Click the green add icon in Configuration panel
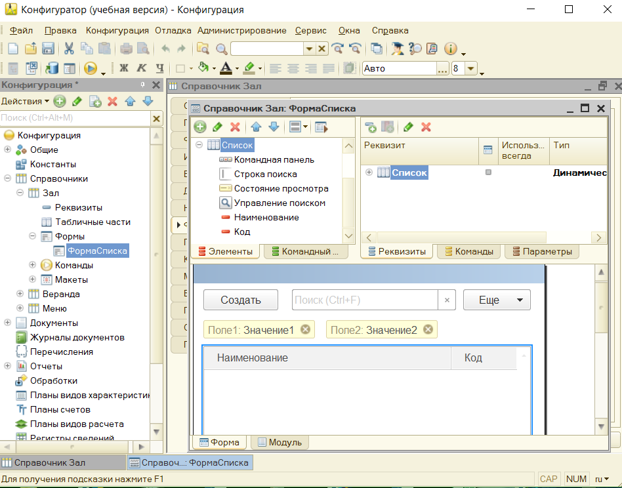This screenshot has height=488, width=622. (x=60, y=101)
